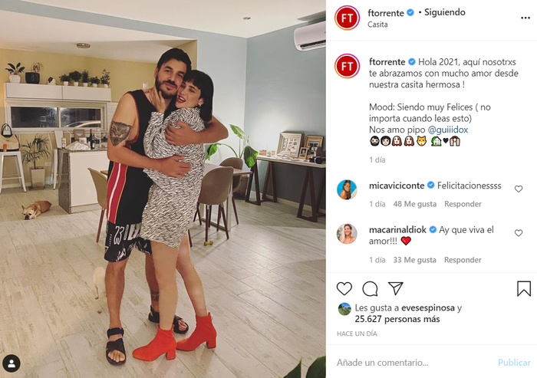View micaviciconte's profile picture
Screen dimensions: 537x378
(347, 189)
